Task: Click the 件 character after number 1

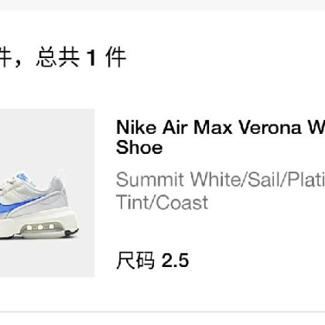Action: tap(115, 57)
